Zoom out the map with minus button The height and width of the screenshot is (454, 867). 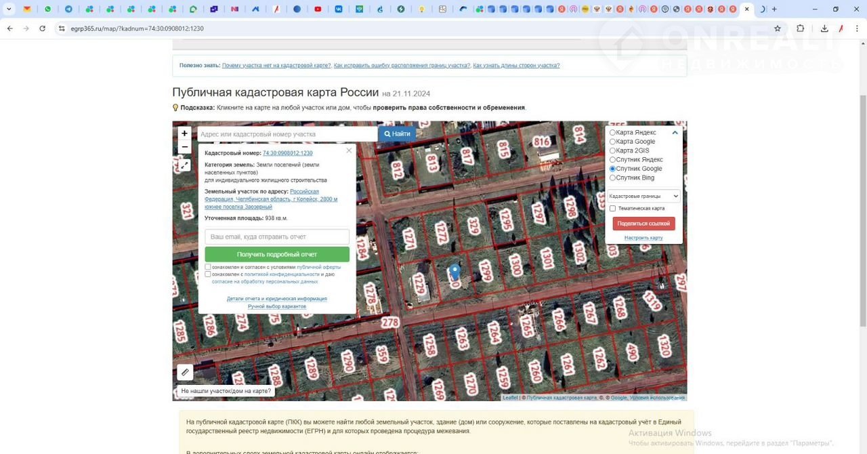184,147
